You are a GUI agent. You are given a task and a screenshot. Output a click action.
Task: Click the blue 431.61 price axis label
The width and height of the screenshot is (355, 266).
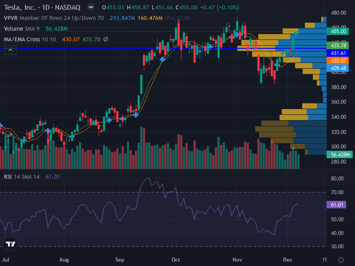pyautogui.click(x=338, y=53)
